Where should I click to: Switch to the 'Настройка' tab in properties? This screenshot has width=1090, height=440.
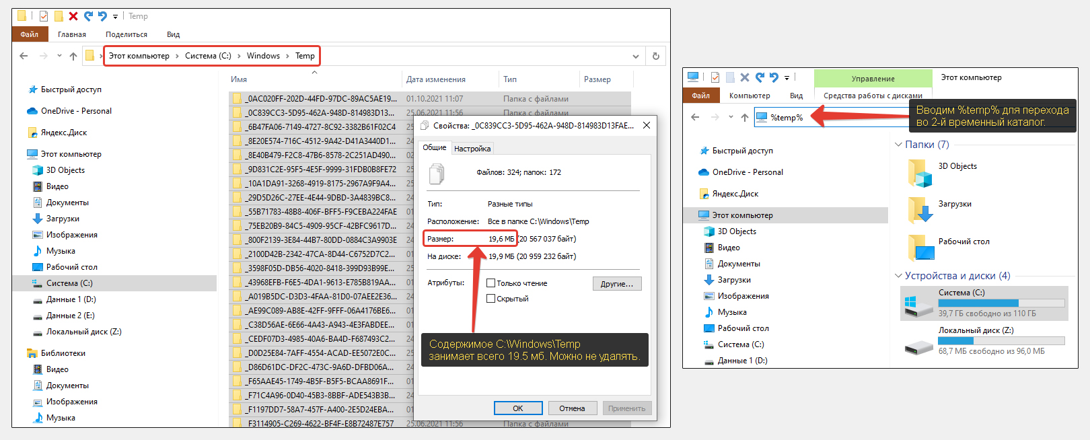coord(472,149)
